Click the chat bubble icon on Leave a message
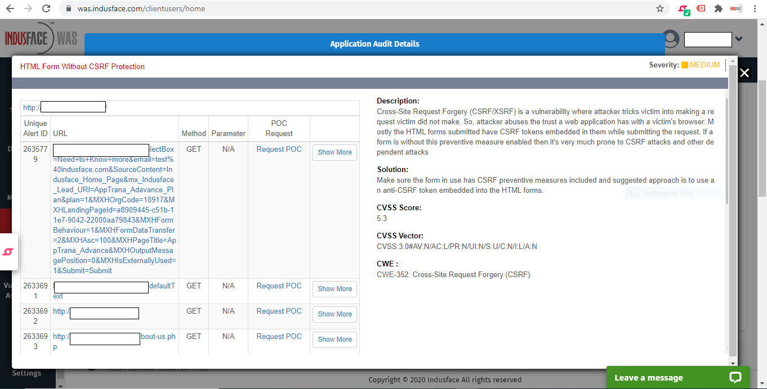The width and height of the screenshot is (767, 389). click(735, 377)
